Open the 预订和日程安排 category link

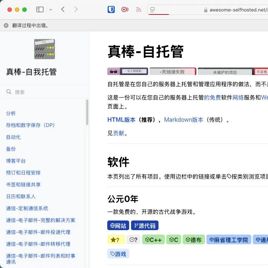[x=23, y=173]
